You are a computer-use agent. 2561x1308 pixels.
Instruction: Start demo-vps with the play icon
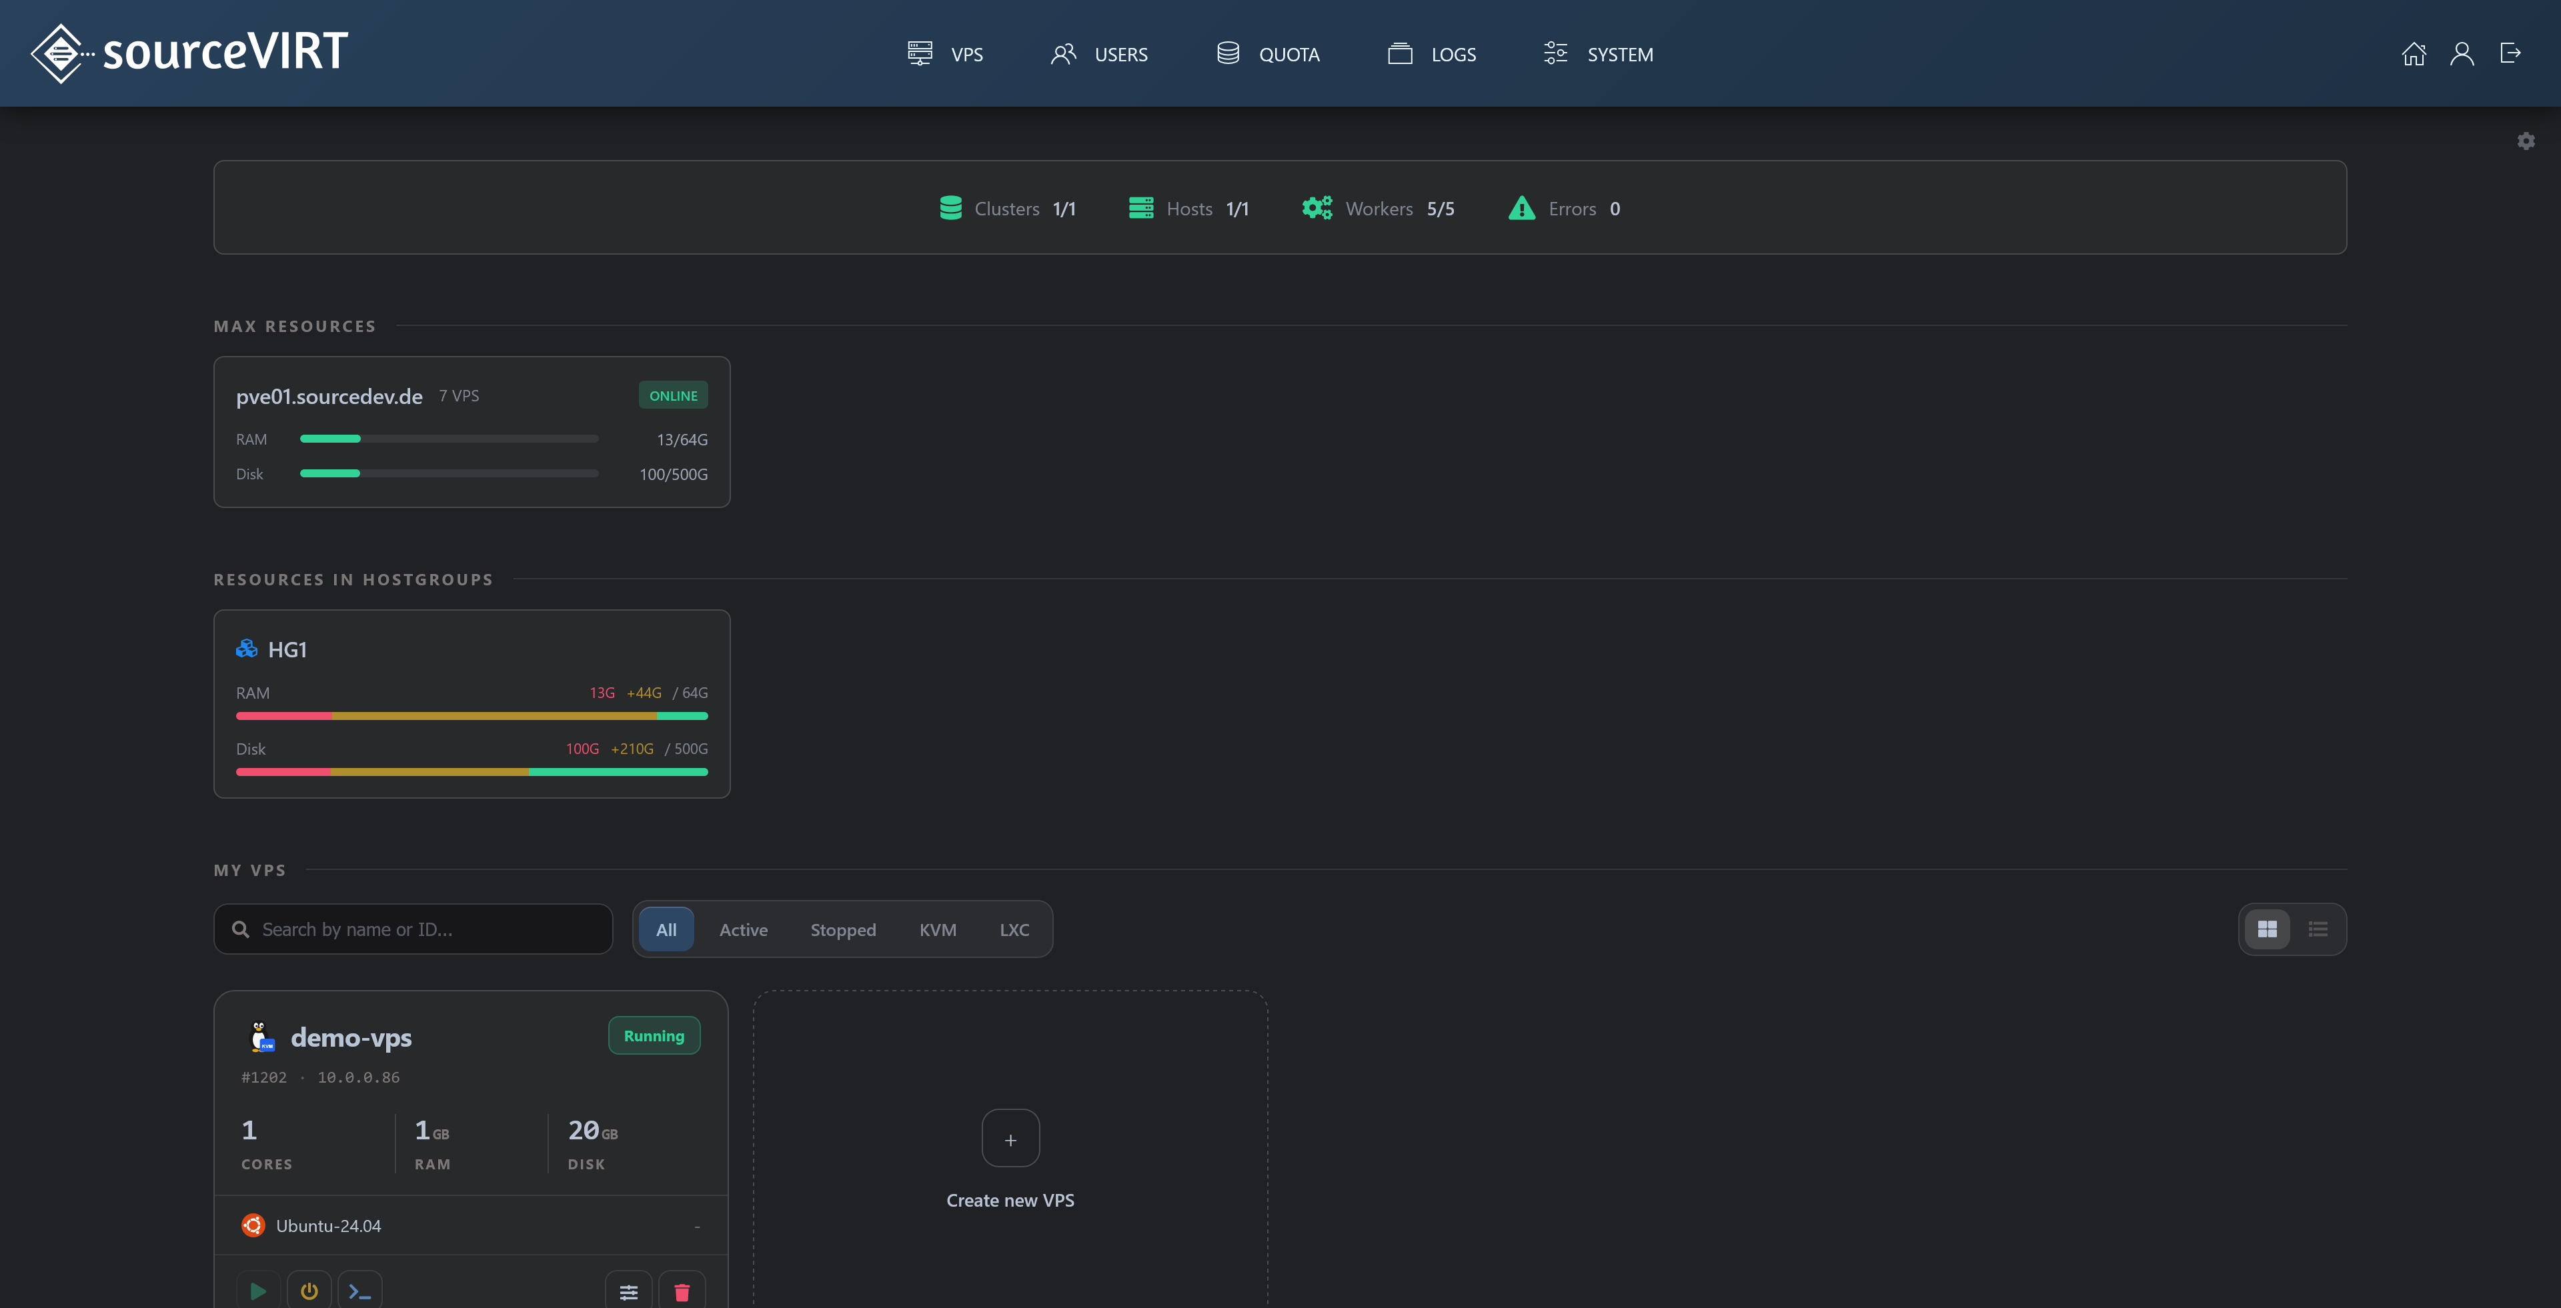tap(259, 1291)
